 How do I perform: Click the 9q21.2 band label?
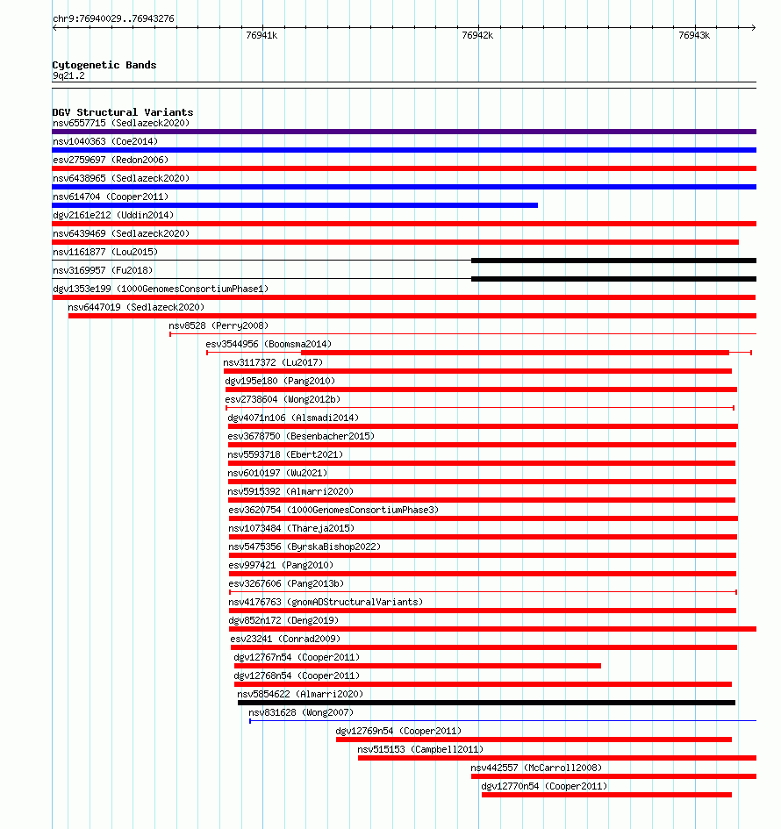coord(68,76)
